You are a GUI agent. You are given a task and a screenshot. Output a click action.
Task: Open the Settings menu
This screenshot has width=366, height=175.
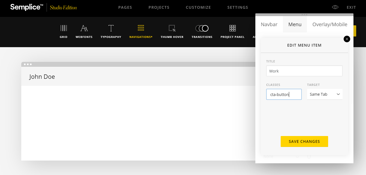tap(238, 7)
